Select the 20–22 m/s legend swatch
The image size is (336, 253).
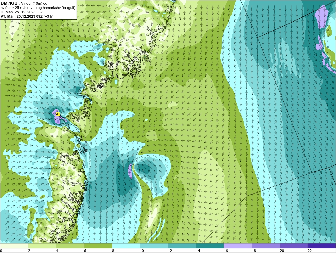pyautogui.click(x=294, y=246)
